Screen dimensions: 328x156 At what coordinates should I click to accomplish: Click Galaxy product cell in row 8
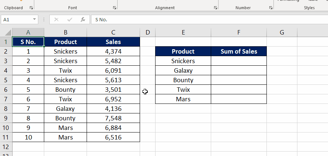[66, 109]
